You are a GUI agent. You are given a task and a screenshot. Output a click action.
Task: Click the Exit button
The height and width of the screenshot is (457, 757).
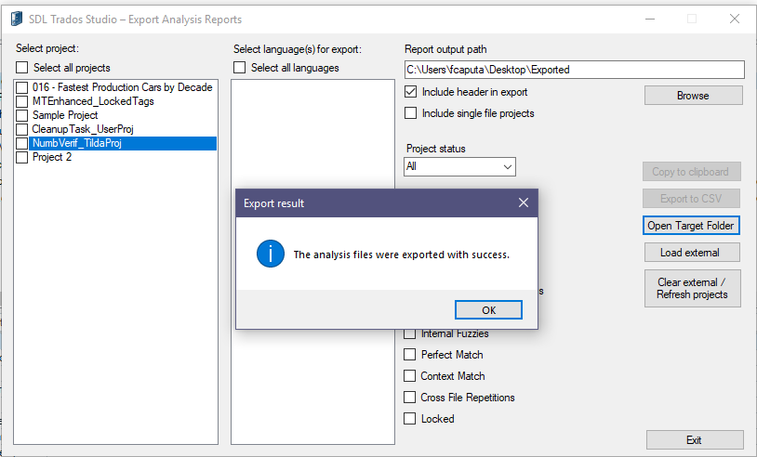[x=695, y=440]
